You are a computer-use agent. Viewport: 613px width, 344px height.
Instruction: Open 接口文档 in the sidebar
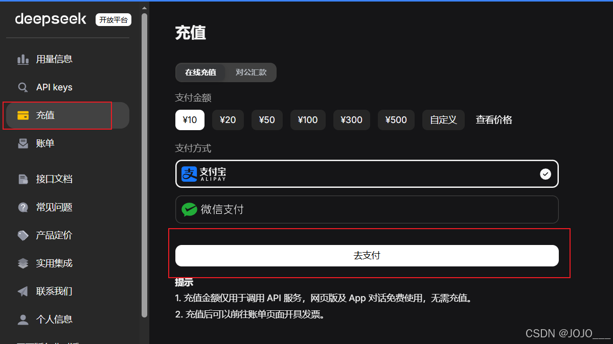point(67,179)
